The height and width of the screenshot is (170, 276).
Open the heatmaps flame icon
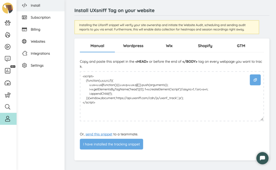(x=8, y=35)
